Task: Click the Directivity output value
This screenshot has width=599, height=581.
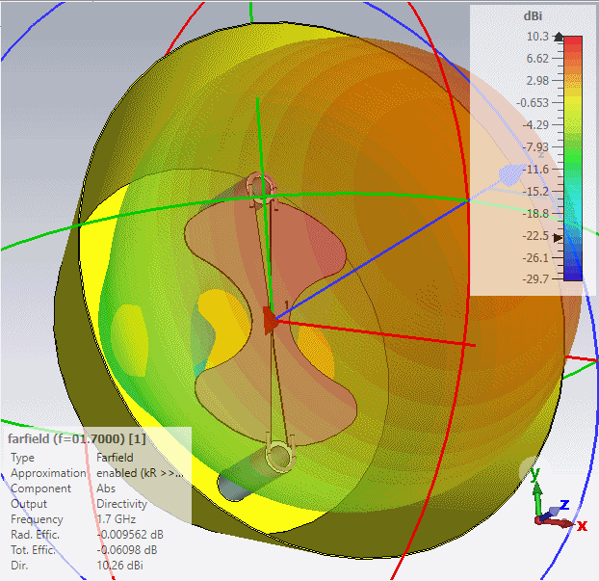Action: pos(121,504)
